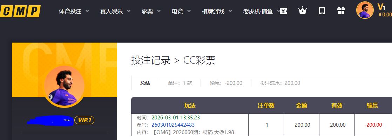Screen dimensions: 392x140
Task: Select the large profile picture
Action: point(64,86)
